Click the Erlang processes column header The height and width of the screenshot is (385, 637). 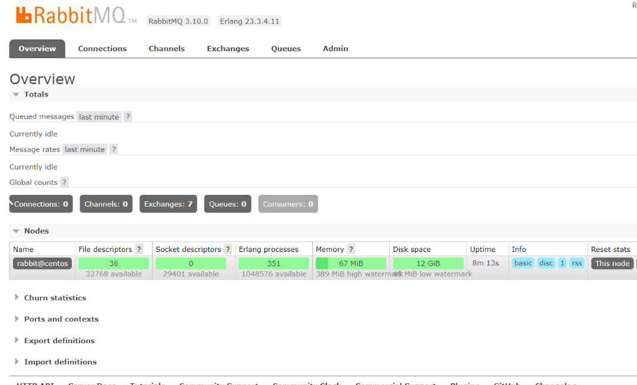268,249
